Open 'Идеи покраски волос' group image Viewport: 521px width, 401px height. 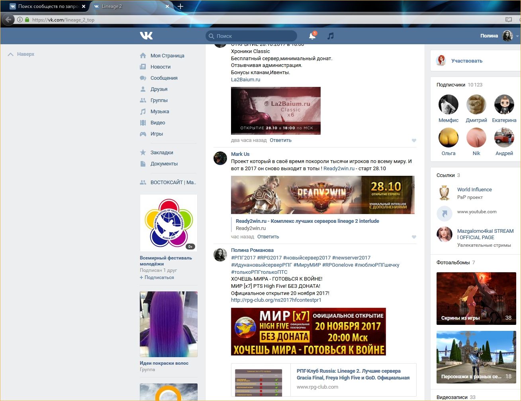[168, 324]
